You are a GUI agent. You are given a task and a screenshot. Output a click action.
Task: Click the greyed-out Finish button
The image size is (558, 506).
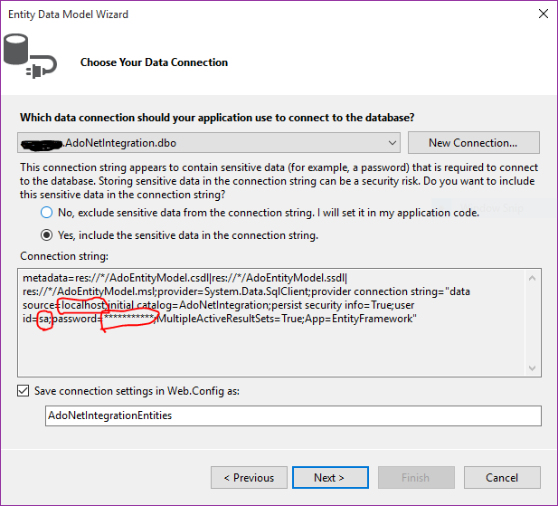tap(415, 478)
